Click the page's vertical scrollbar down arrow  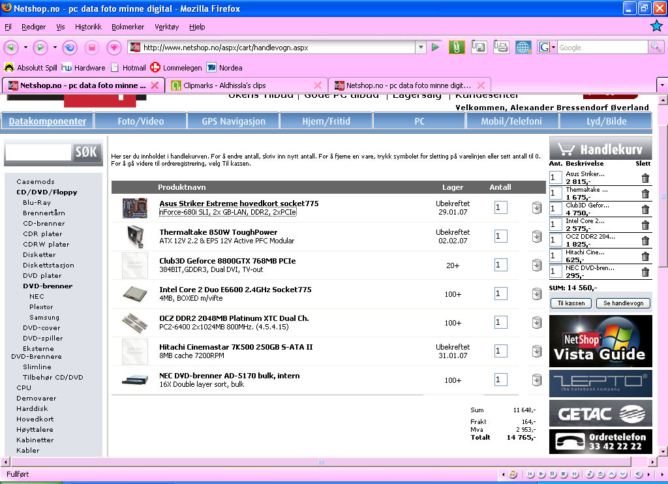pyautogui.click(x=662, y=451)
